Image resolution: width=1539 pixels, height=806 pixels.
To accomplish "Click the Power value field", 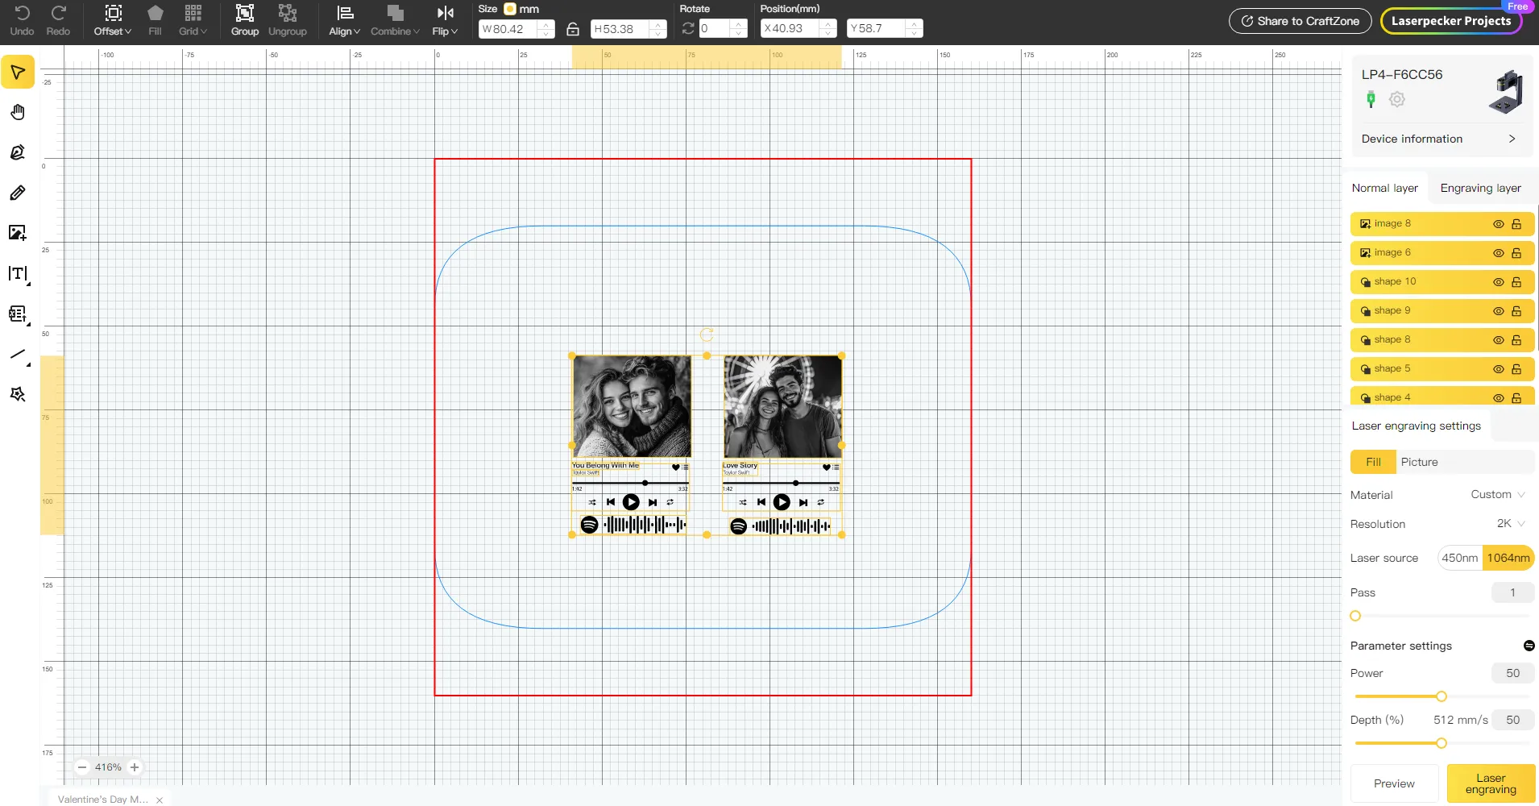I will 1512,673.
